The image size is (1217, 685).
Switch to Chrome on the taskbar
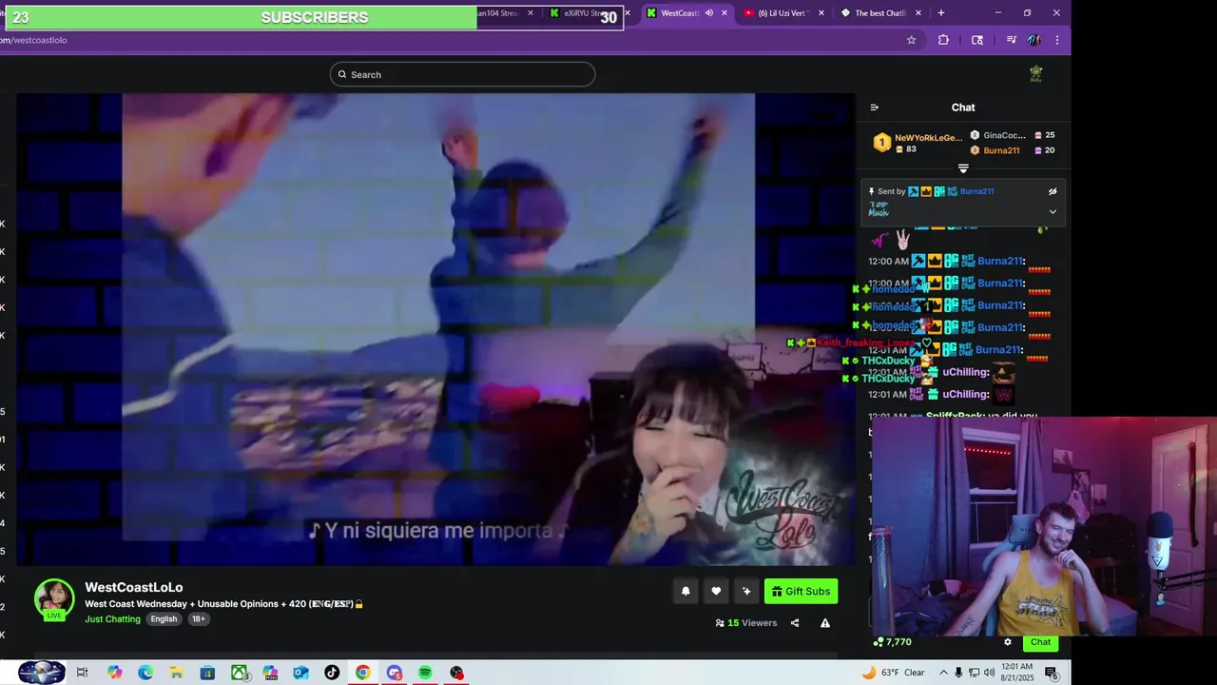point(363,673)
